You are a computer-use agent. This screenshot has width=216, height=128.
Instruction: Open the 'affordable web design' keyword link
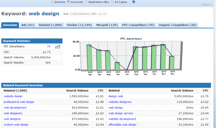click(x=123, y=125)
